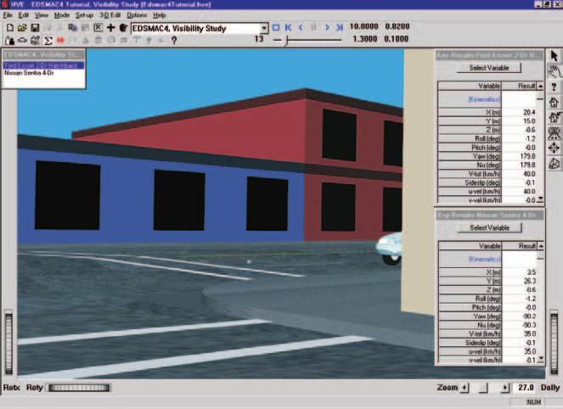Viewport: 563px width, 409px height.
Task: Select Ford Escort 2-Dr Hatchback in vehicle list
Action: point(44,65)
